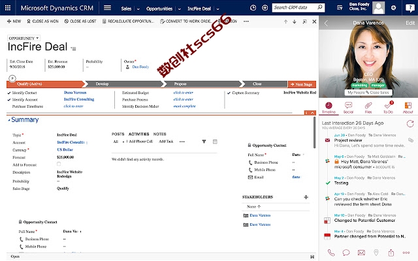Open more options dots at panel bottom
The height and width of the screenshot is (261, 418).
click(406, 253)
